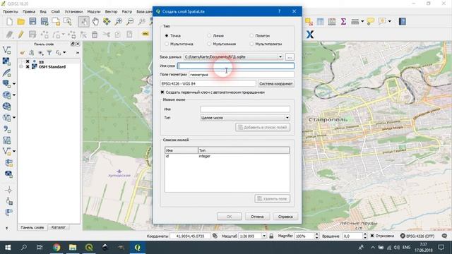452x254 pixels.
Task: Open a project using the yellow folder icon
Action: [x=20, y=22]
